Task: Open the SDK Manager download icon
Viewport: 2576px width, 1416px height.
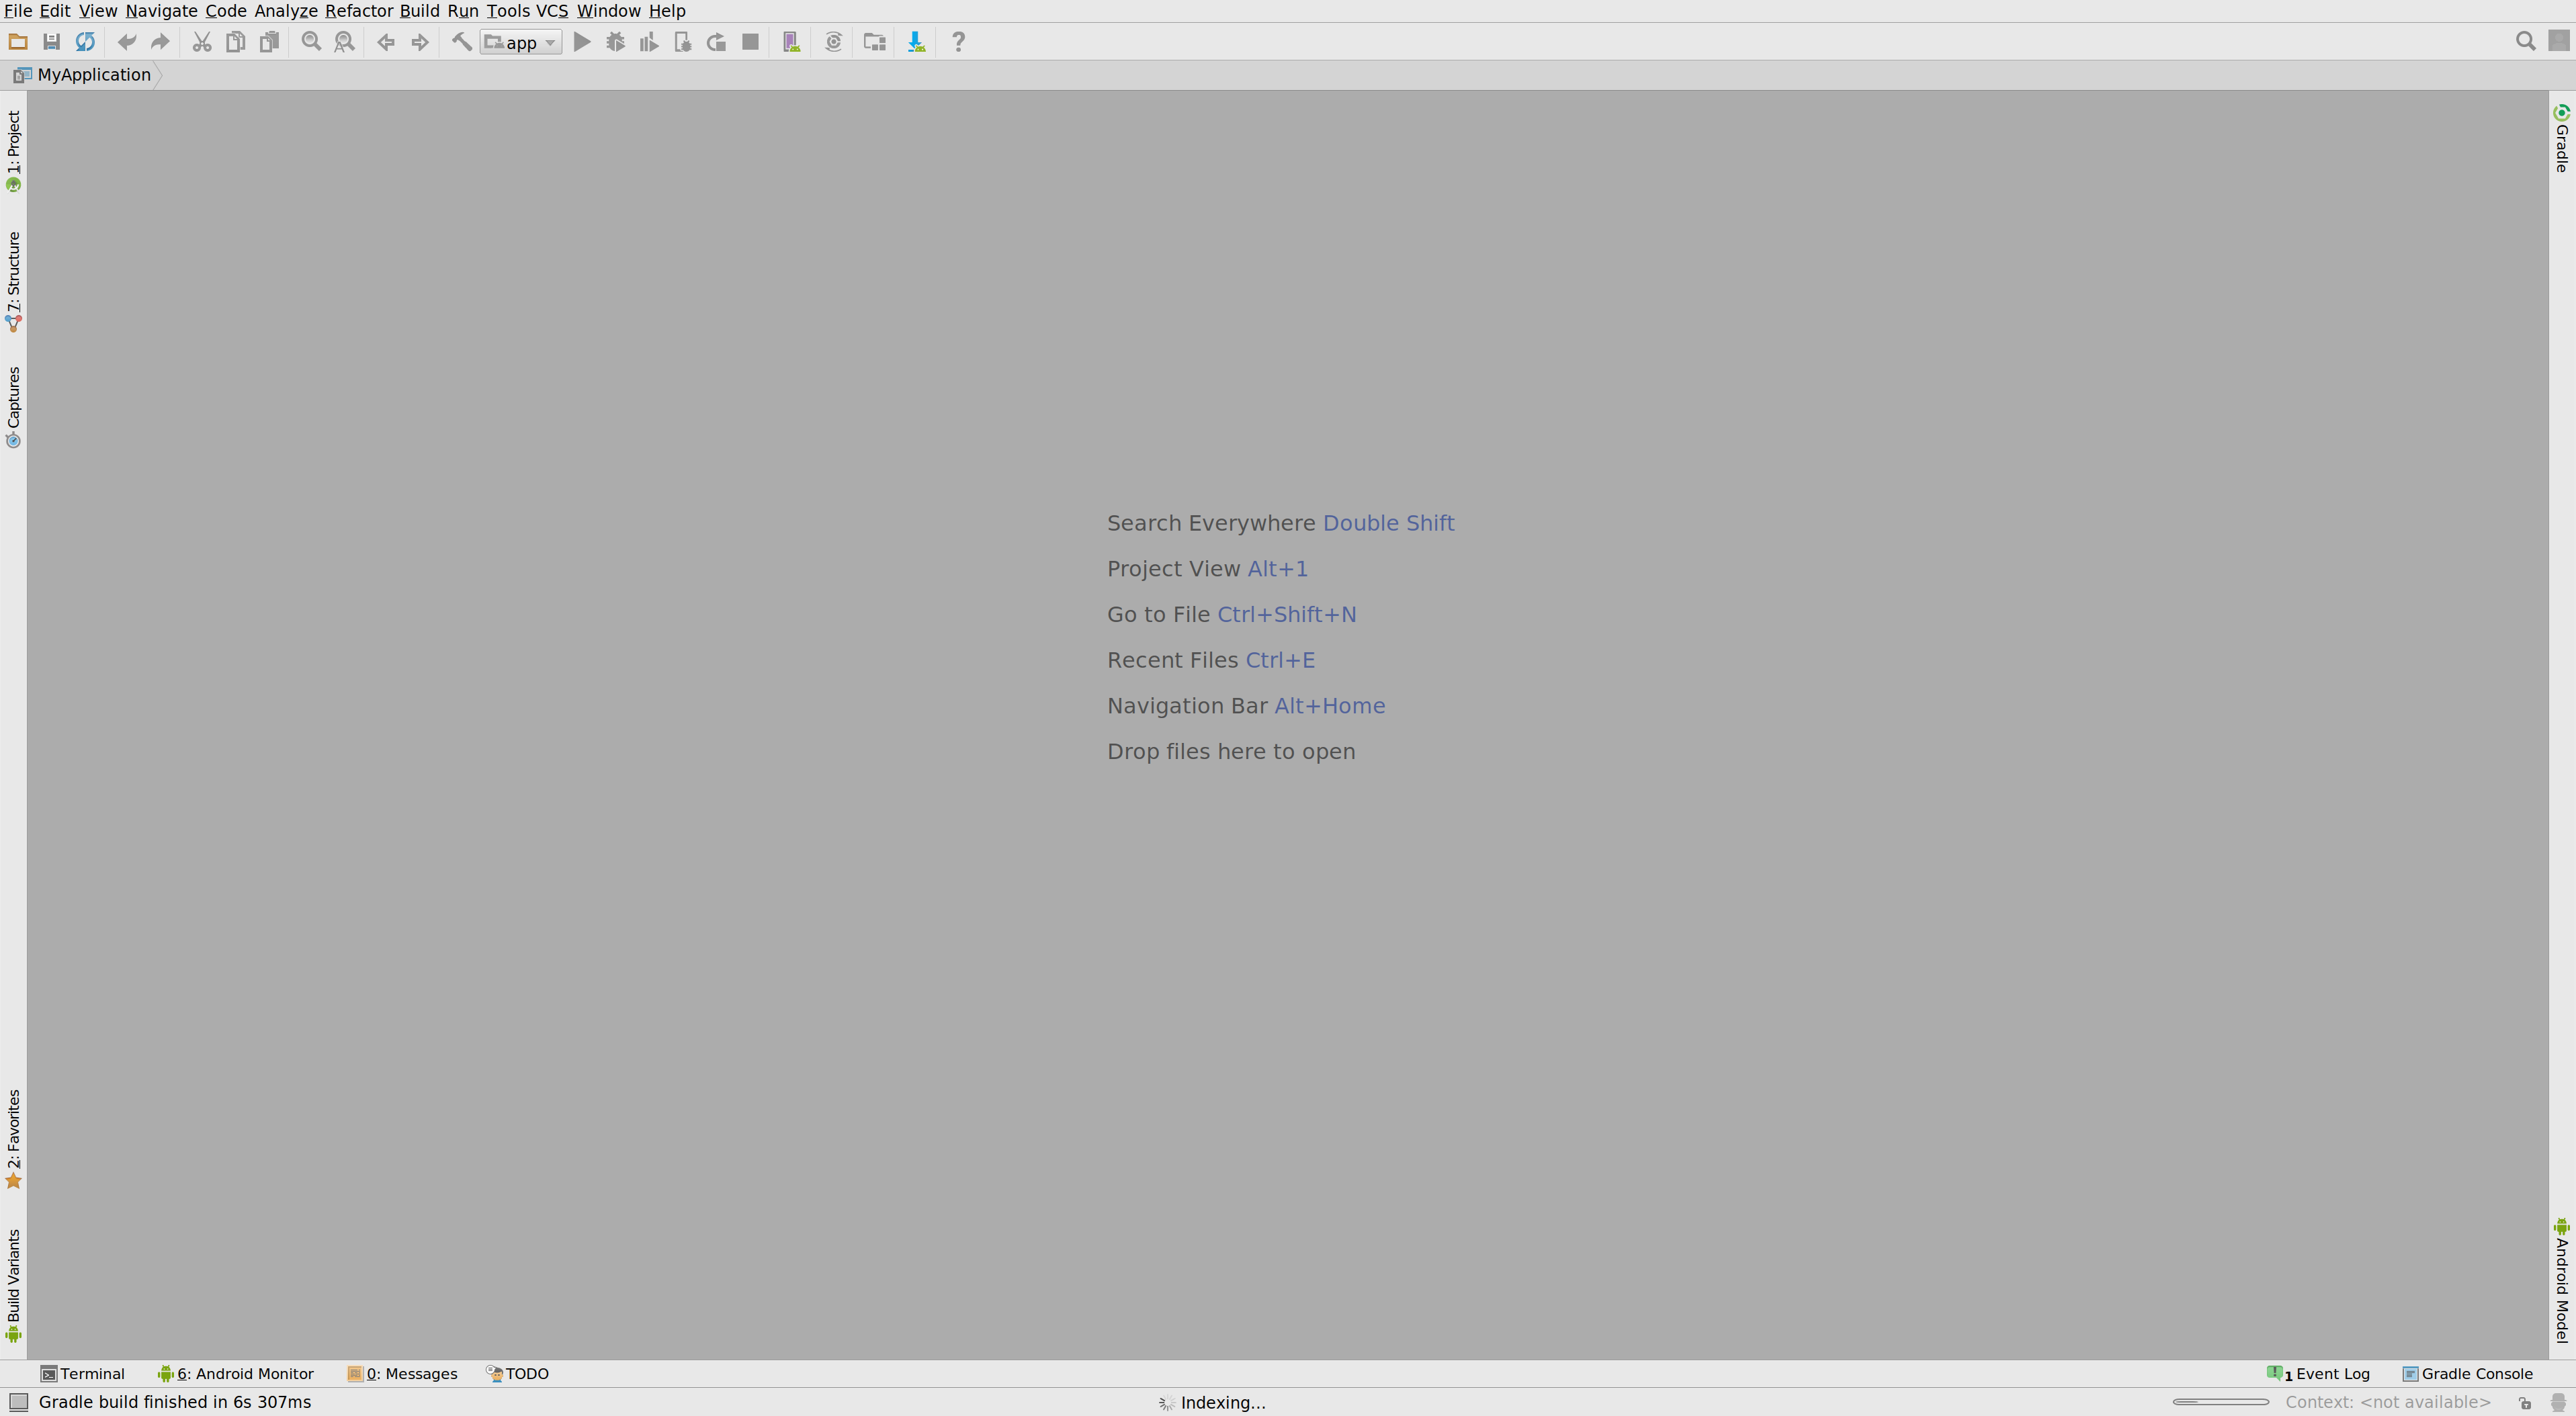Action: click(x=915, y=42)
